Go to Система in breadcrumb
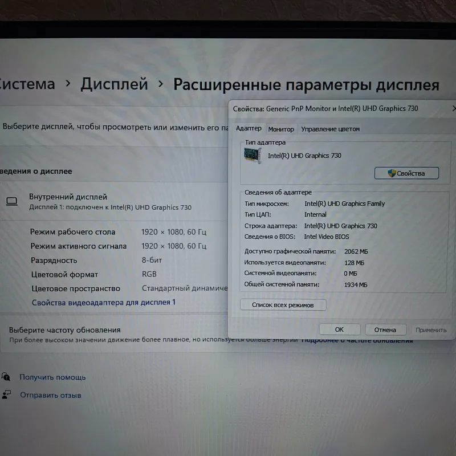456x456 pixels. tap(27, 84)
